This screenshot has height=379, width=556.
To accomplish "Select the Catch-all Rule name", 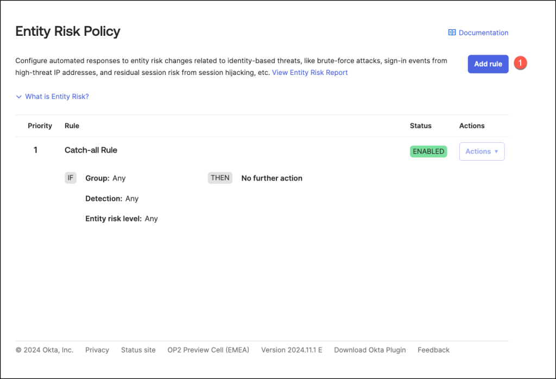I will [x=91, y=150].
